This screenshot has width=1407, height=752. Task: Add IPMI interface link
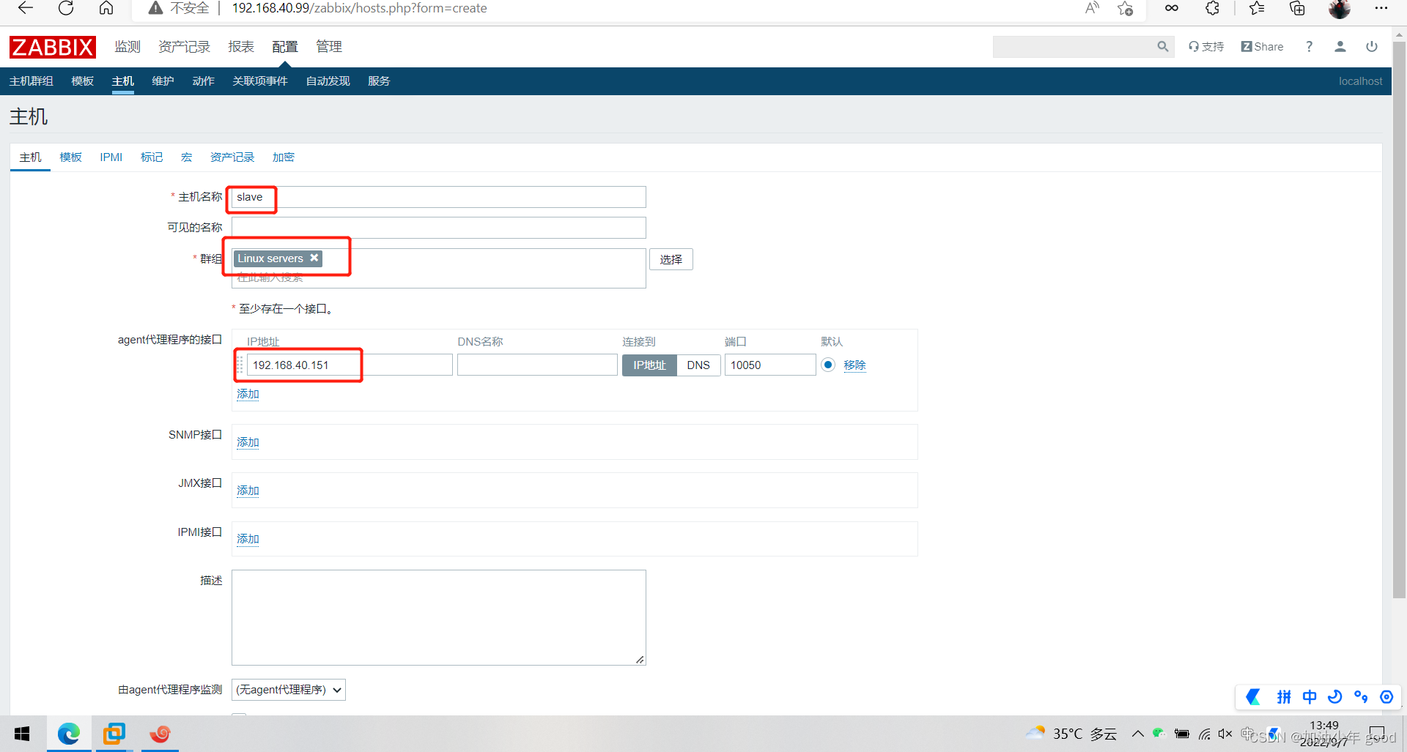(248, 539)
